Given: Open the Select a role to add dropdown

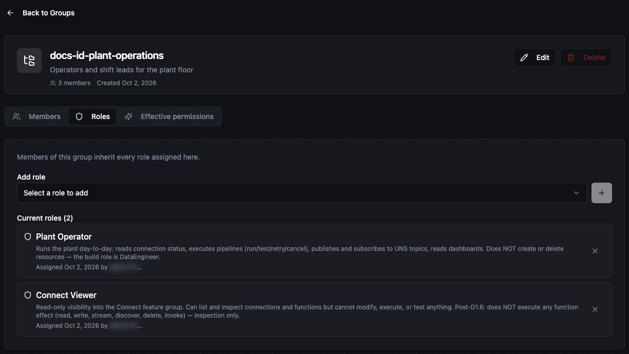Looking at the screenshot, I should (x=302, y=193).
